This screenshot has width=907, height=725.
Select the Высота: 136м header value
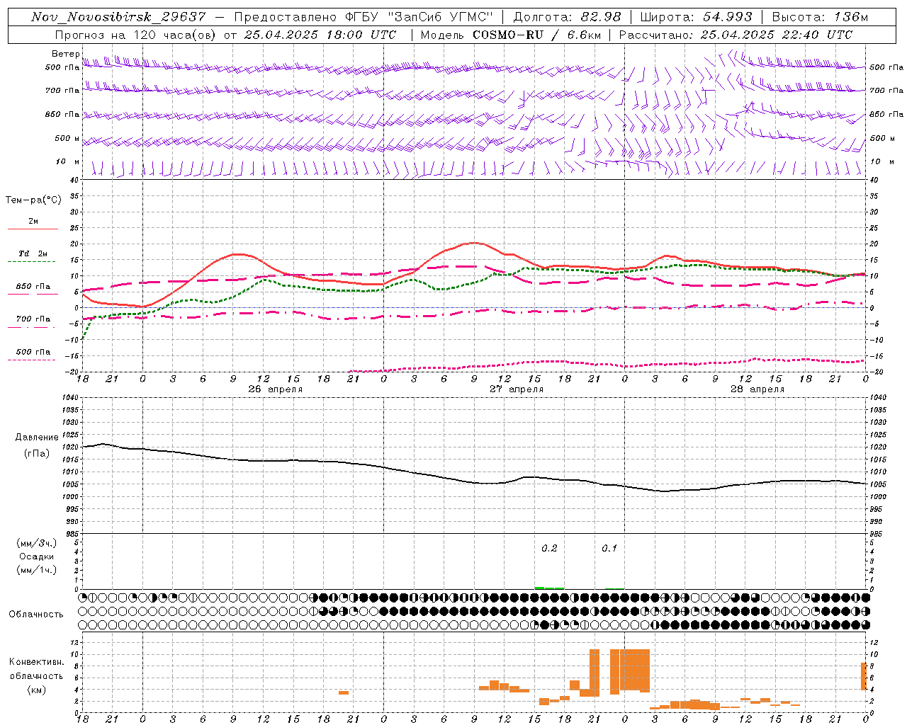coord(820,17)
